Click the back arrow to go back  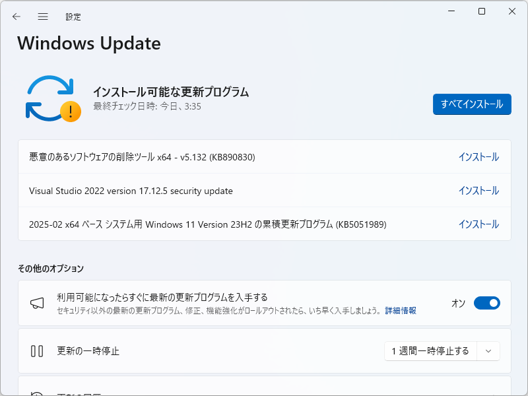pos(16,16)
